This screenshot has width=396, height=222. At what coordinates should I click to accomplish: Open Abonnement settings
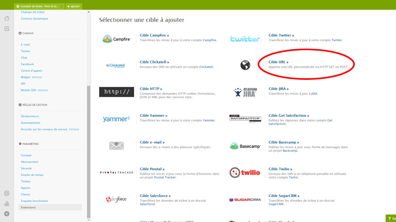point(30,162)
